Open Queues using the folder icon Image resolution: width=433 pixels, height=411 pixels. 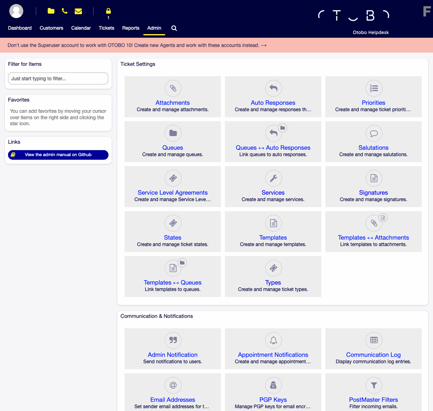pyautogui.click(x=173, y=133)
